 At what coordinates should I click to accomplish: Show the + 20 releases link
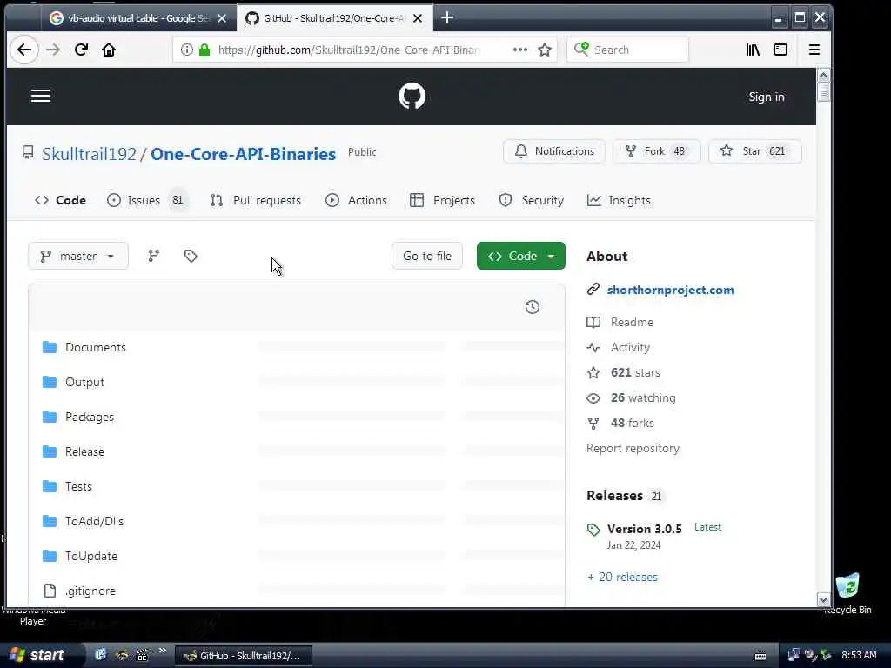point(622,578)
